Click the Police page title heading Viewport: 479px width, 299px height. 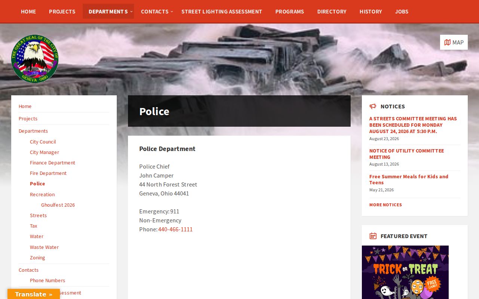tap(154, 111)
